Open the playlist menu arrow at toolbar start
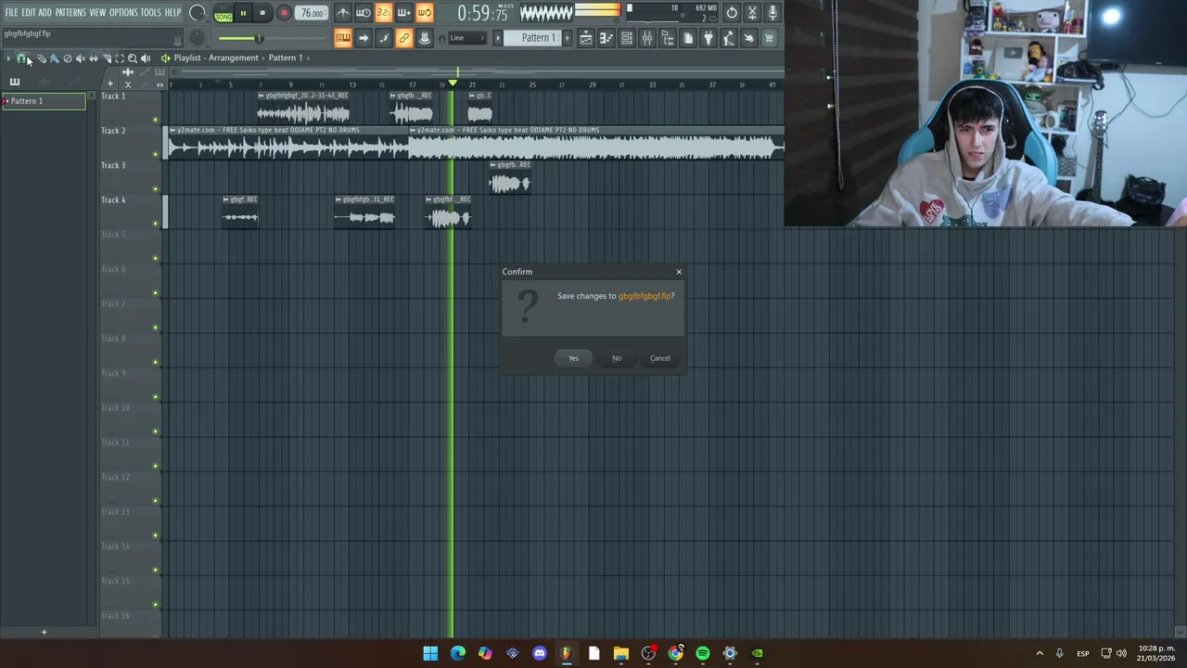The image size is (1187, 668). pos(8,58)
